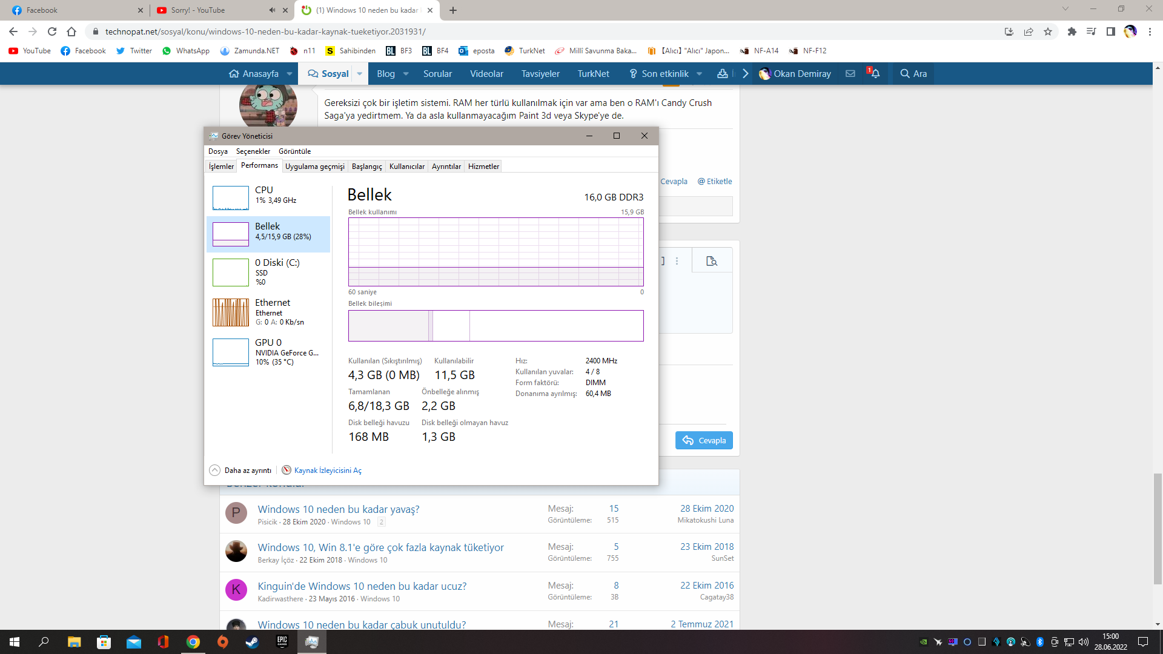Click the blue Cevapla button
Screen dimensions: 1163x654
click(x=704, y=440)
